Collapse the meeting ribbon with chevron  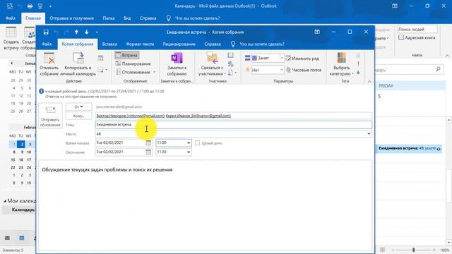tap(369, 82)
